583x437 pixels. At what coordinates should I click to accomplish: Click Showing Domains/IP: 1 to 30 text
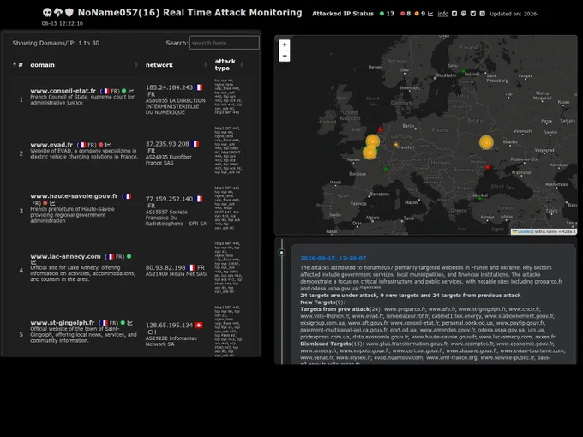click(x=56, y=43)
